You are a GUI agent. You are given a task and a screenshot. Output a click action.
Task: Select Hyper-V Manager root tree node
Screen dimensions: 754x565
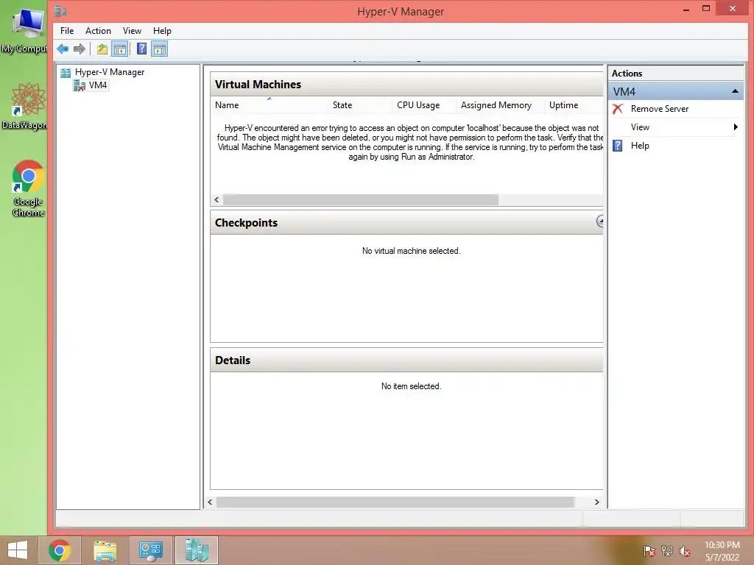109,72
